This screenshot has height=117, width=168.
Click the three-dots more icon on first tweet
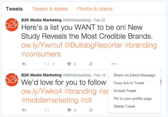coord(114,64)
